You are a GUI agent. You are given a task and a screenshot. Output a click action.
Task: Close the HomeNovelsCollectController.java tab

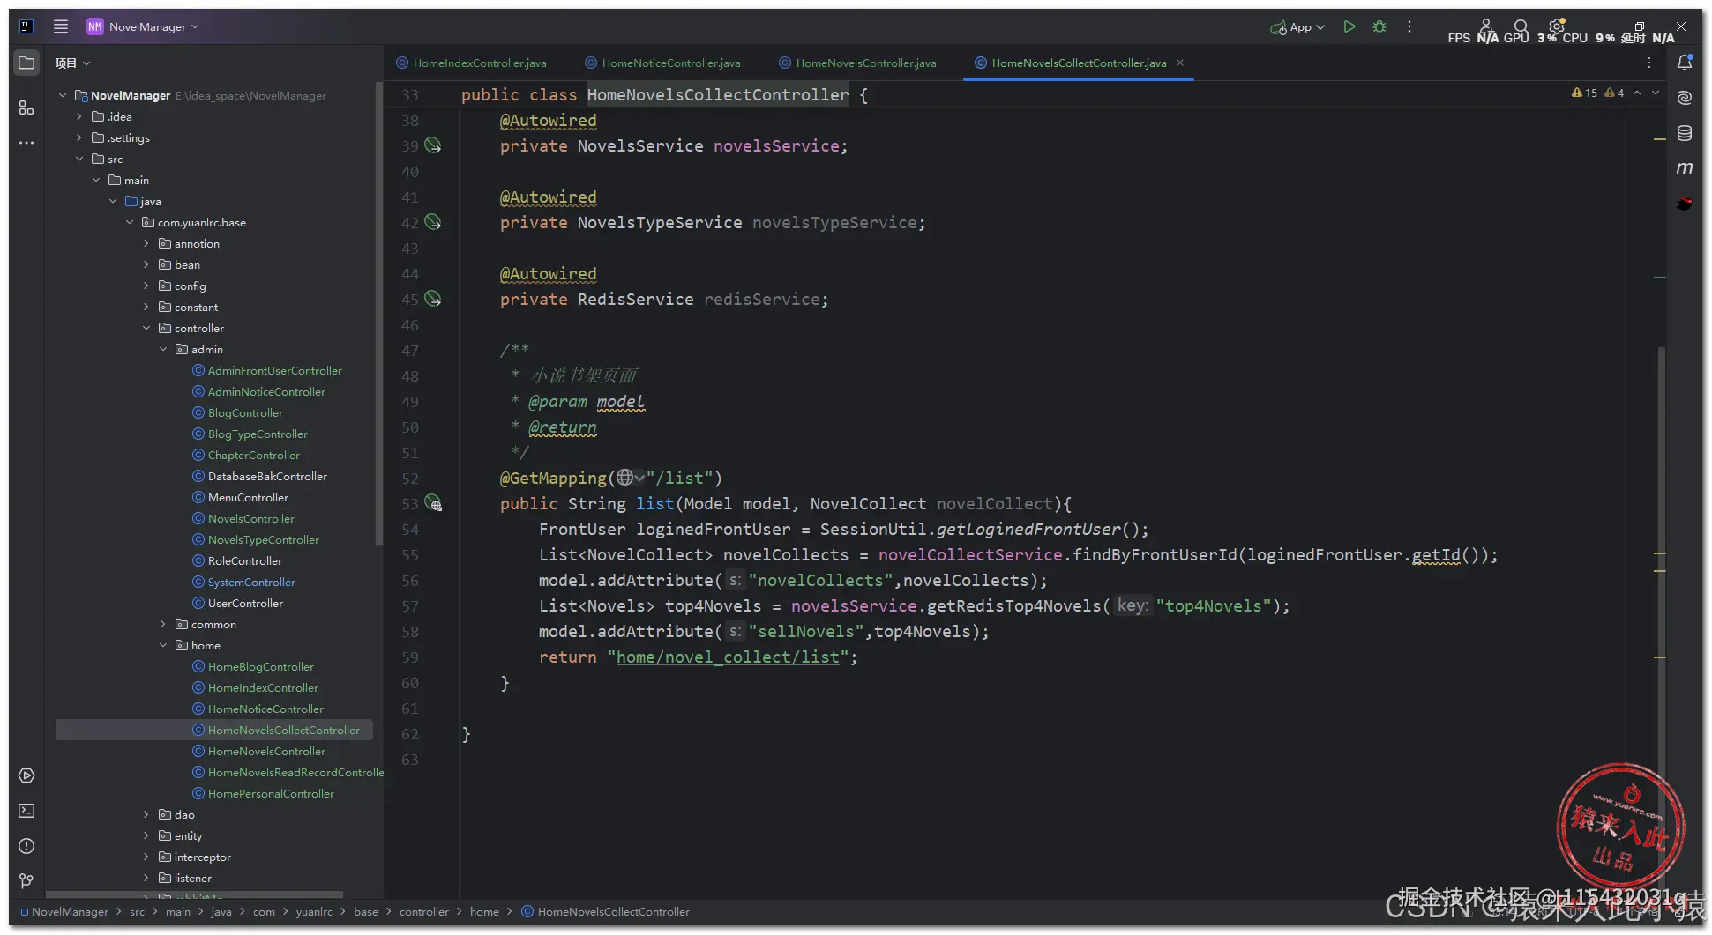1180,63
